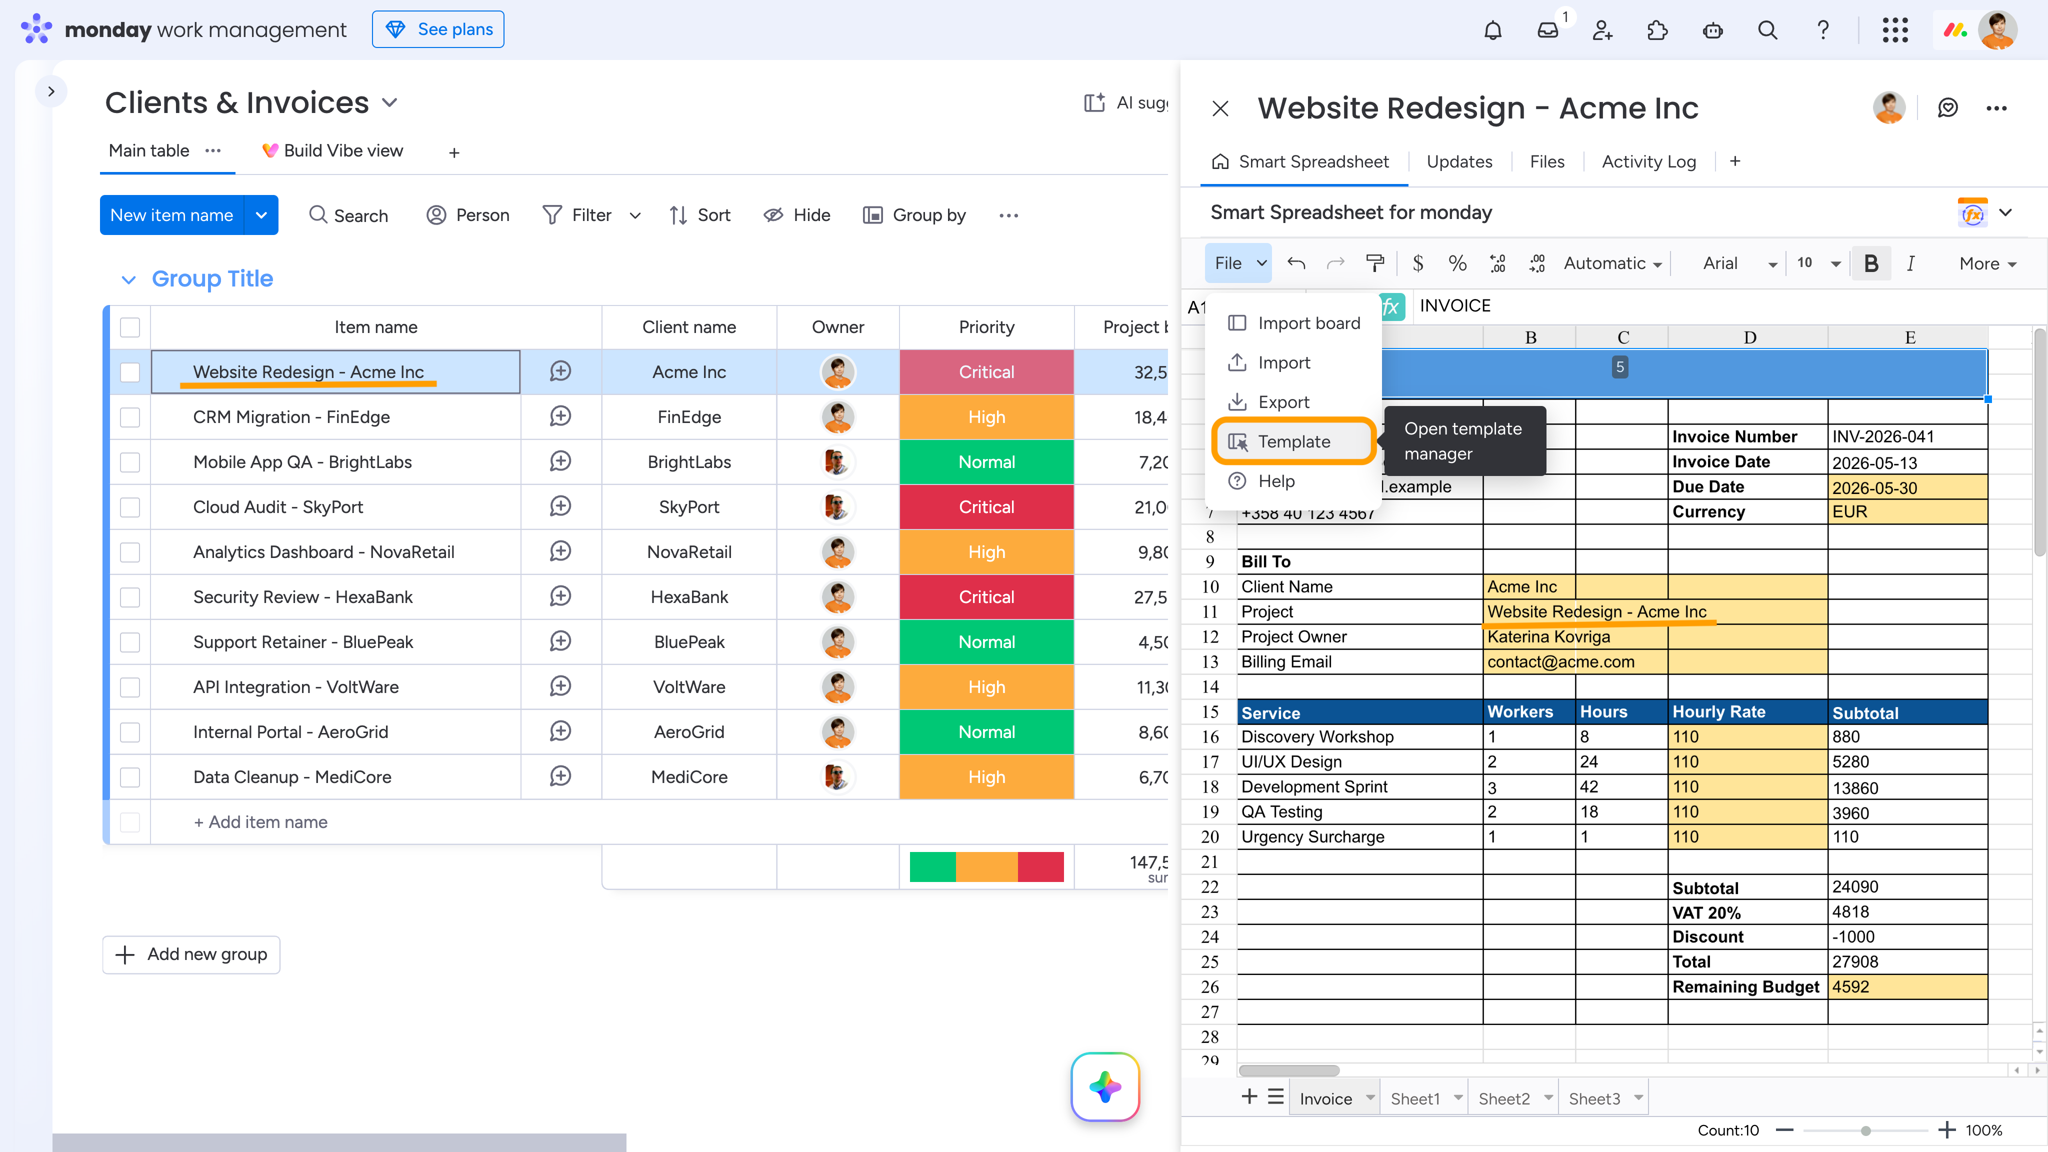Select Template in the File menu

[1294, 441]
